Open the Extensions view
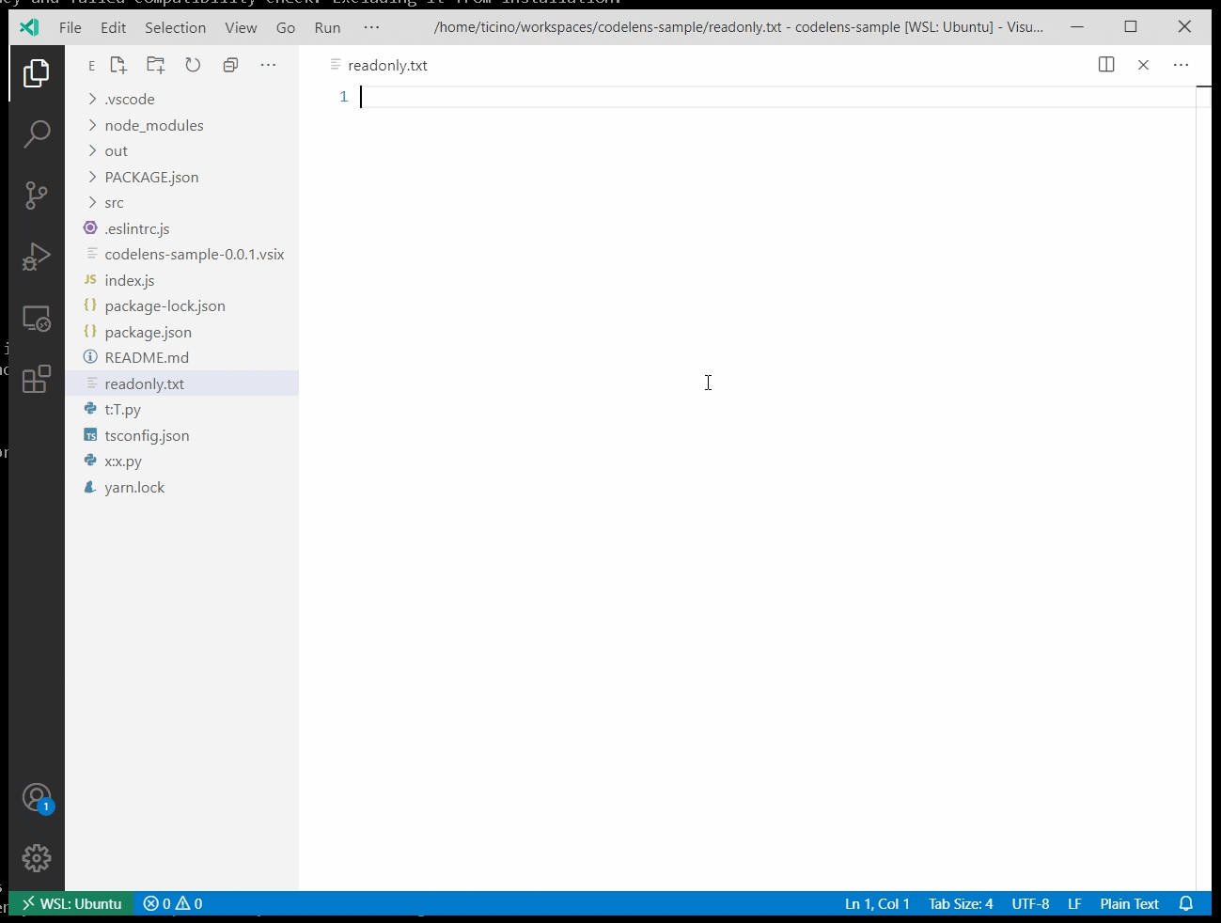This screenshot has height=923, width=1221. [36, 380]
